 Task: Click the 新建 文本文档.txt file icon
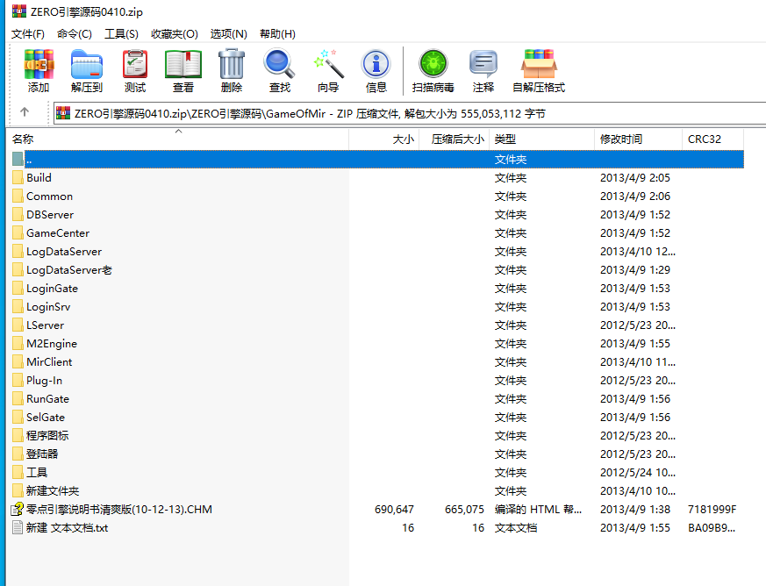click(18, 527)
